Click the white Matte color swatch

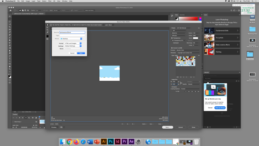[x=196, y=38]
